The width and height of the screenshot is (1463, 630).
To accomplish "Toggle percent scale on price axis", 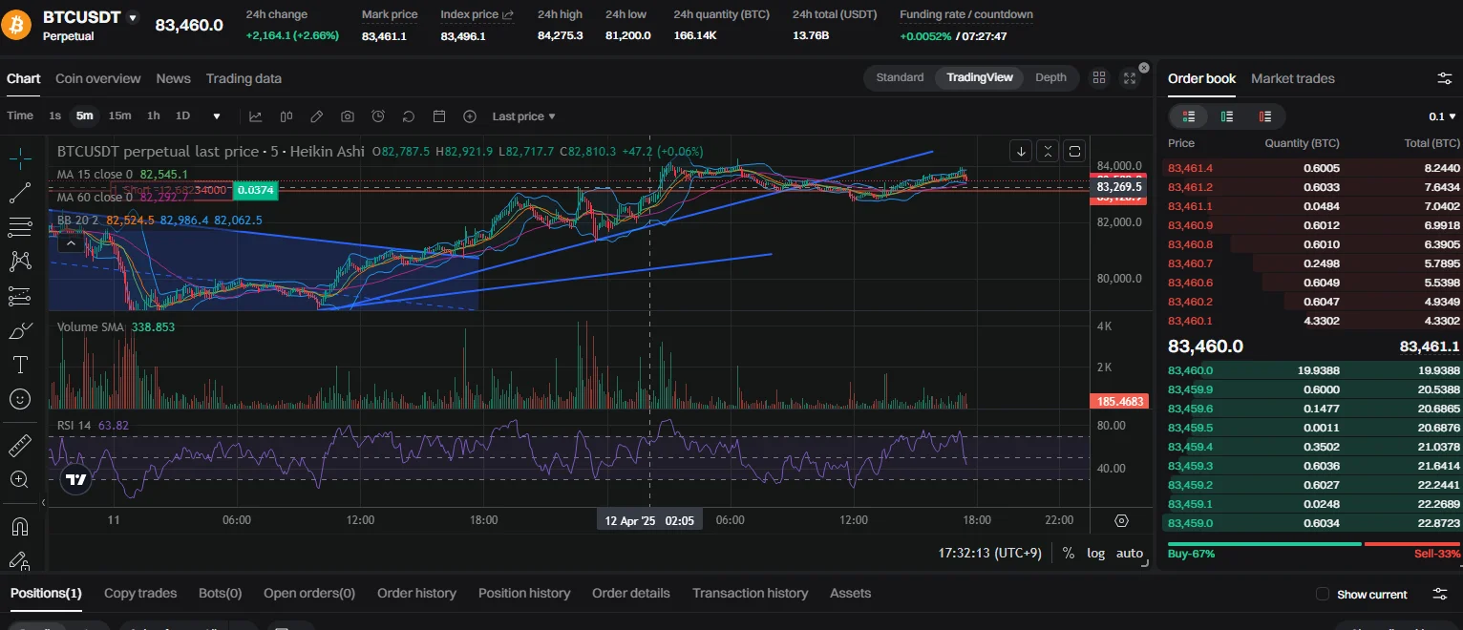I will (1069, 553).
